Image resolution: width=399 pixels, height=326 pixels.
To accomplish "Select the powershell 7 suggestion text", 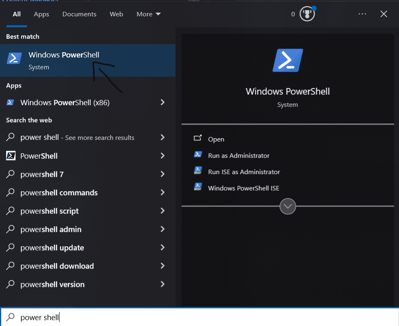I will tap(42, 174).
